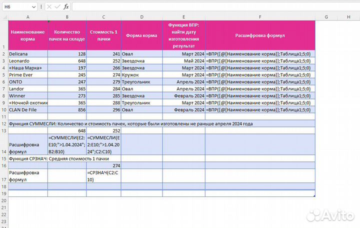Select cell 'Prime Ever'
Viewport: 360px width, 228px height.
[x=28, y=75]
